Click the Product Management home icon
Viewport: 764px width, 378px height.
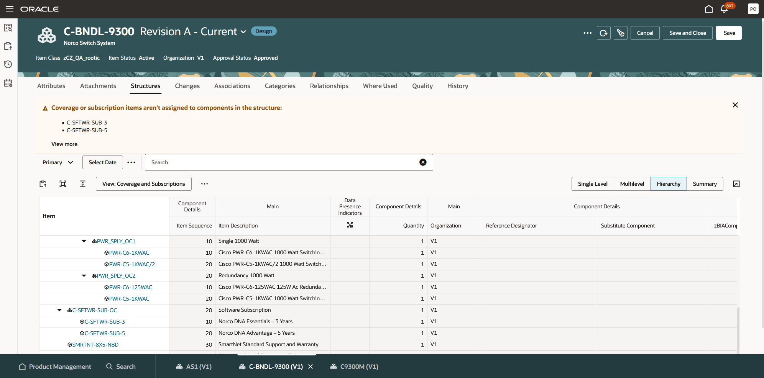pyautogui.click(x=22, y=367)
